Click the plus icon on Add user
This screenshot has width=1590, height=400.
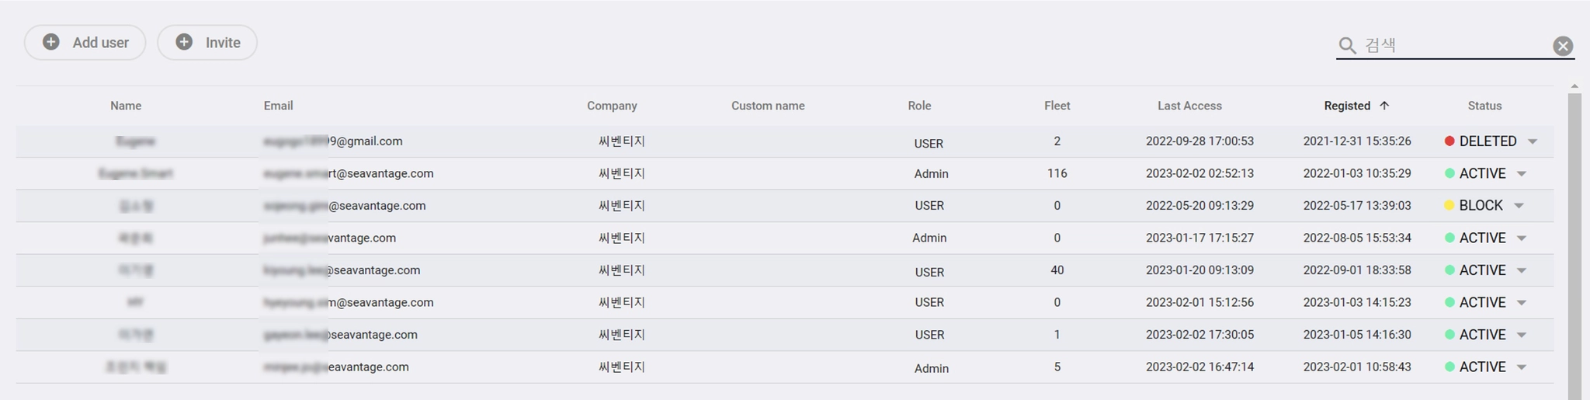click(51, 42)
